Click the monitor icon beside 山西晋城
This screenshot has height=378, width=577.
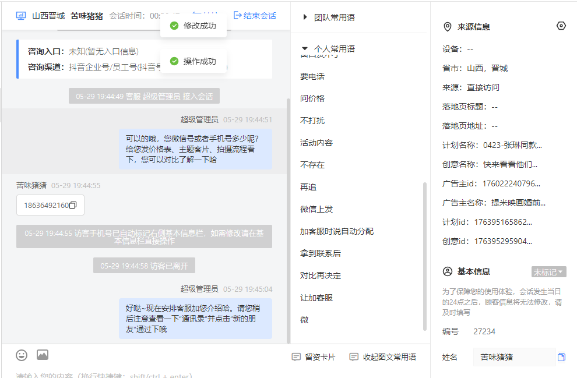click(21, 16)
